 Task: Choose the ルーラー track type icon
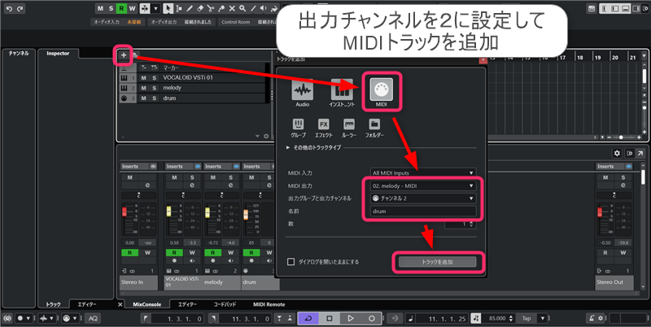tap(349, 124)
